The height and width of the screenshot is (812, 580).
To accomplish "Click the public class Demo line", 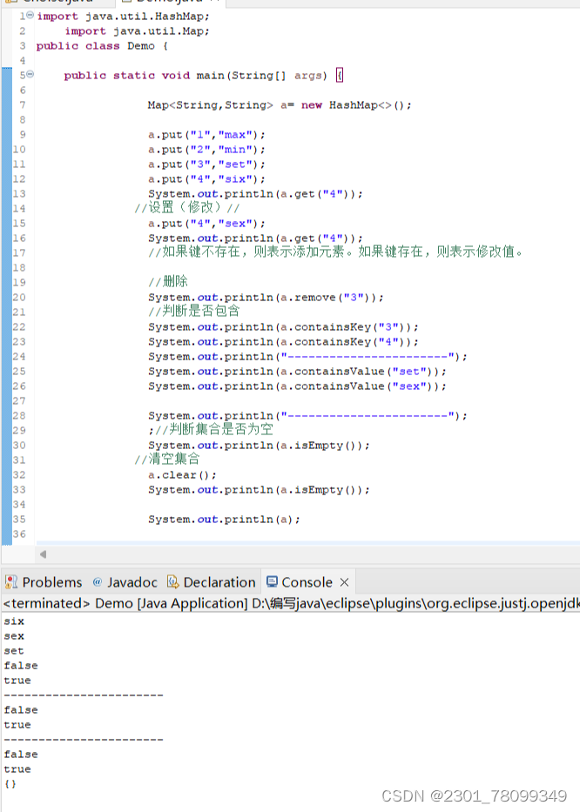I will coord(102,46).
